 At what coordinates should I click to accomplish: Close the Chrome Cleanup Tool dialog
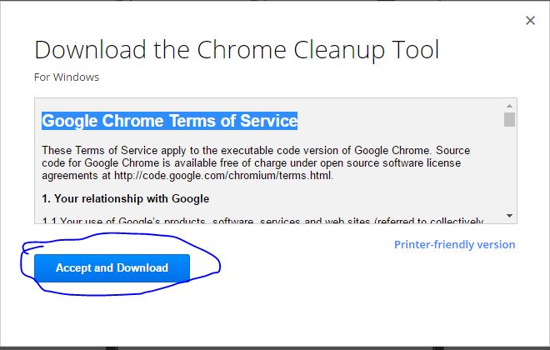(530, 20)
